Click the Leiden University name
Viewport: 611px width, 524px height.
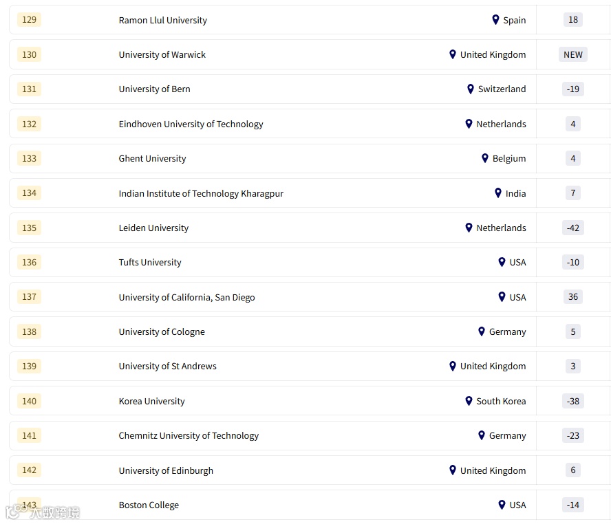pos(153,228)
